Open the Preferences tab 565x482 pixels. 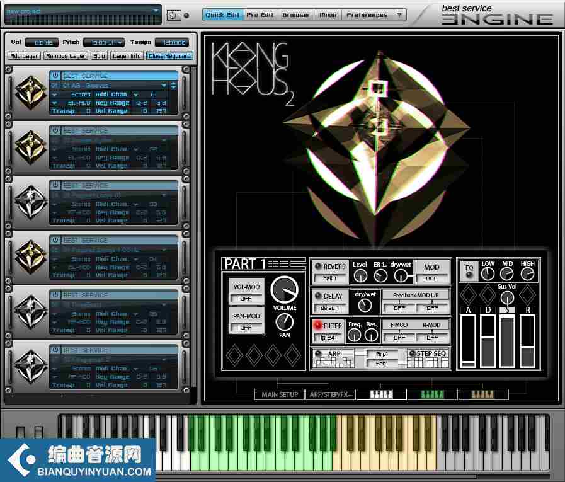(367, 15)
